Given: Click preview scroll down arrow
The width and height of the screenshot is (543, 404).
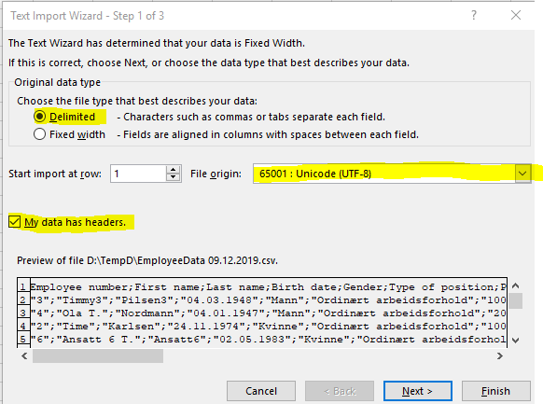Looking at the screenshot, I should [x=515, y=341].
